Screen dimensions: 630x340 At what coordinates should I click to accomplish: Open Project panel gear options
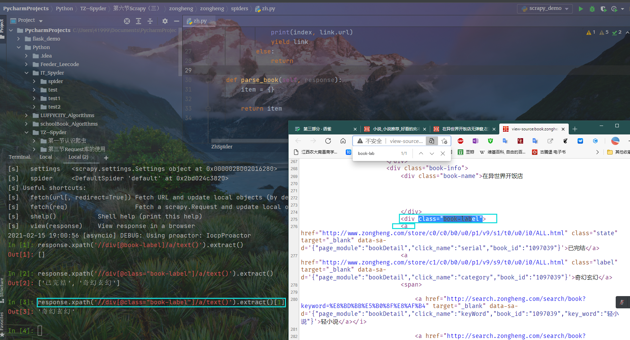point(165,21)
